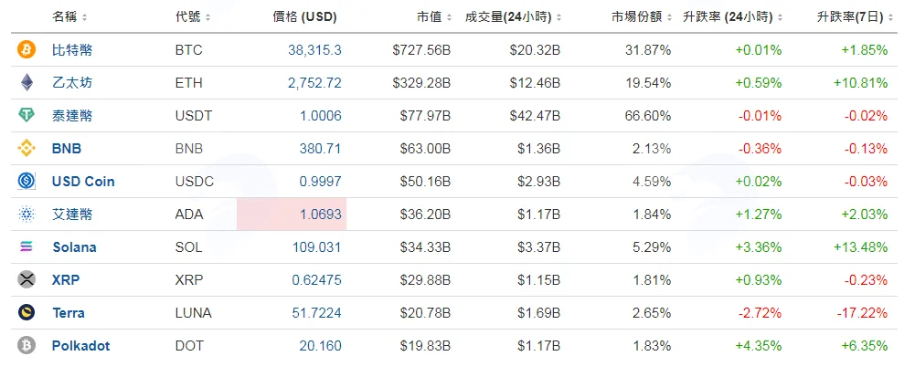This screenshot has height=377, width=904.
Task: Click the XRP logo icon
Action: (27, 279)
